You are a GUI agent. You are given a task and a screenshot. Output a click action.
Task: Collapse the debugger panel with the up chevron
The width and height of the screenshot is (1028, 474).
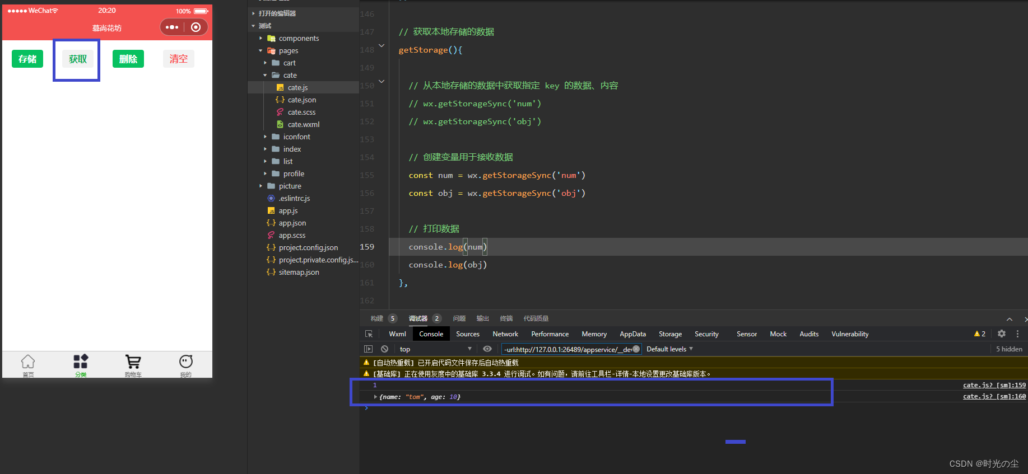tap(1010, 319)
